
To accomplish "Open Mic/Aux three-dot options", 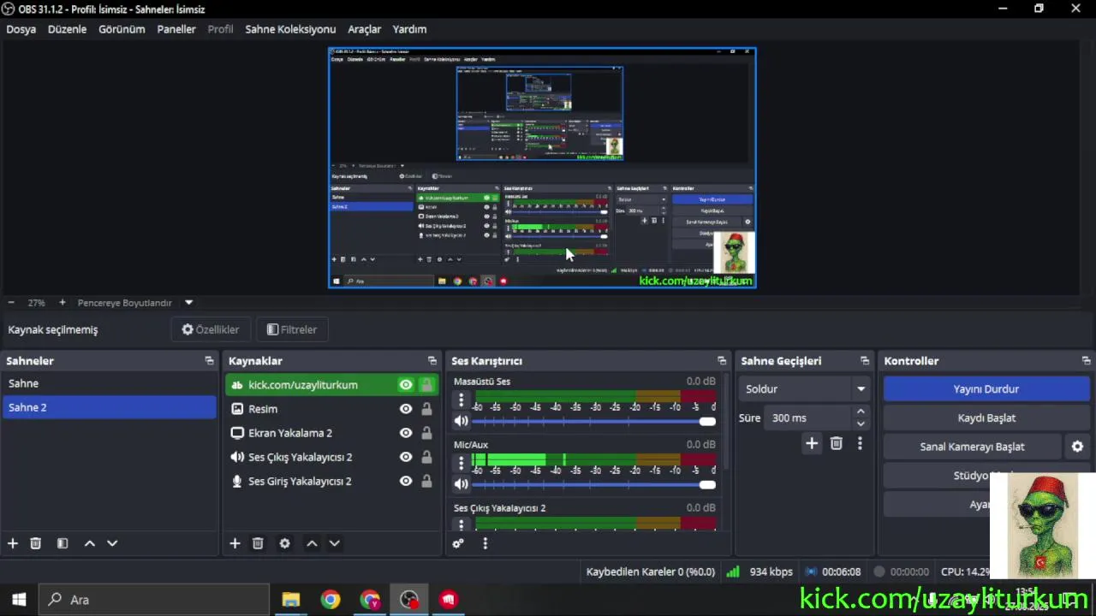I will pos(462,463).
